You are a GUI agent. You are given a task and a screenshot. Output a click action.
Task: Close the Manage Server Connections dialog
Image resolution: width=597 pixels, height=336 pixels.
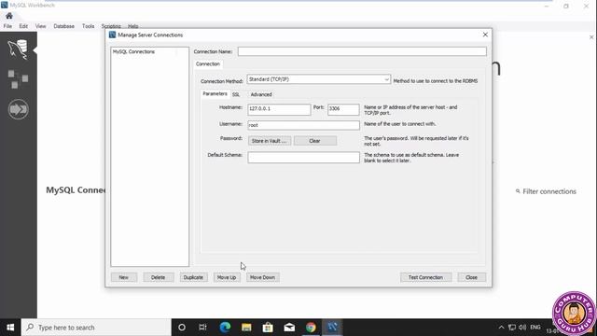coord(485,35)
